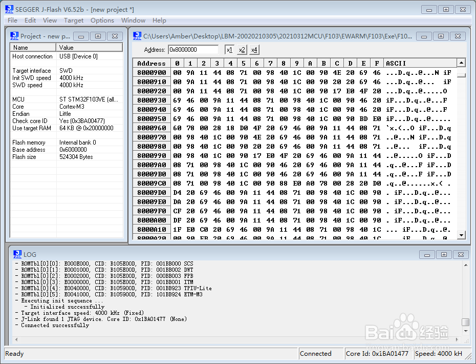Click the Project panel J-Flash icon

(x=14, y=36)
